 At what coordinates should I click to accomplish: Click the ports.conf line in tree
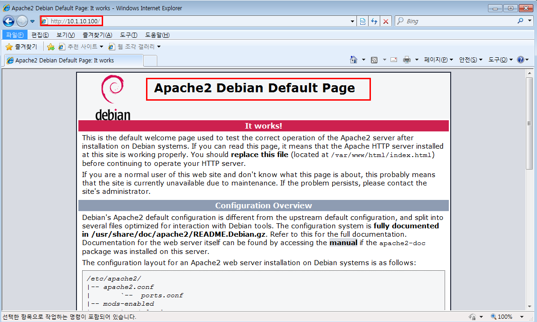(x=161, y=295)
